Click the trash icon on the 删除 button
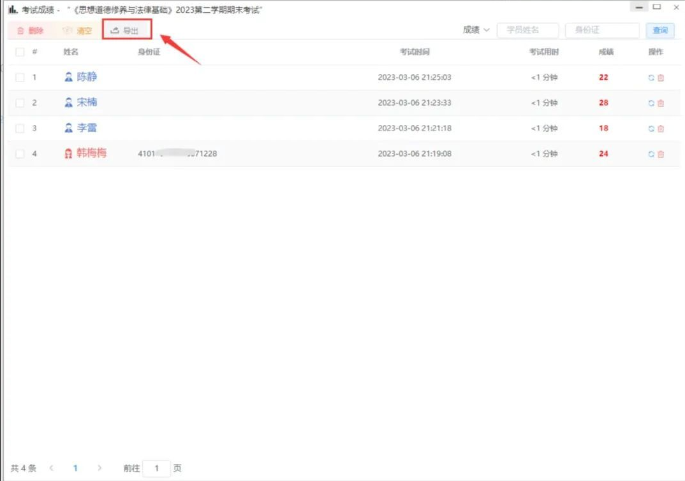Image resolution: width=685 pixels, height=481 pixels. [20, 31]
